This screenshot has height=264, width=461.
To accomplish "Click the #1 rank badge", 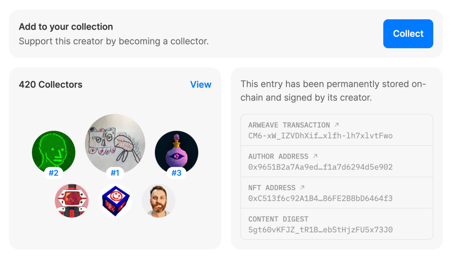I will pos(115,173).
